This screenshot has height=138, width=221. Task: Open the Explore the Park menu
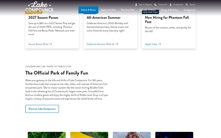click(108, 10)
